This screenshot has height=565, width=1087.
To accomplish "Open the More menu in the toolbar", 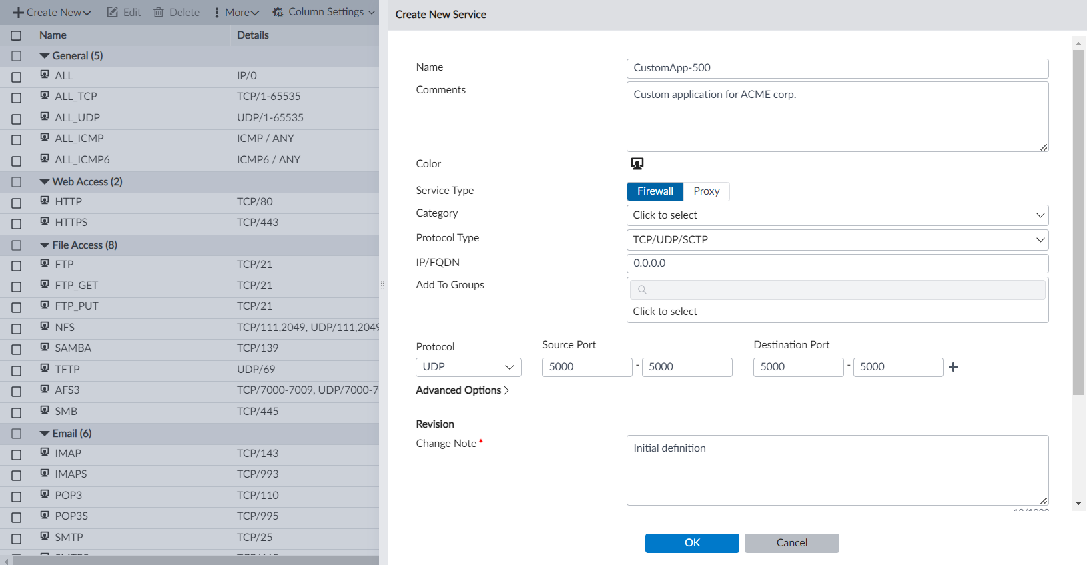I will click(x=236, y=12).
